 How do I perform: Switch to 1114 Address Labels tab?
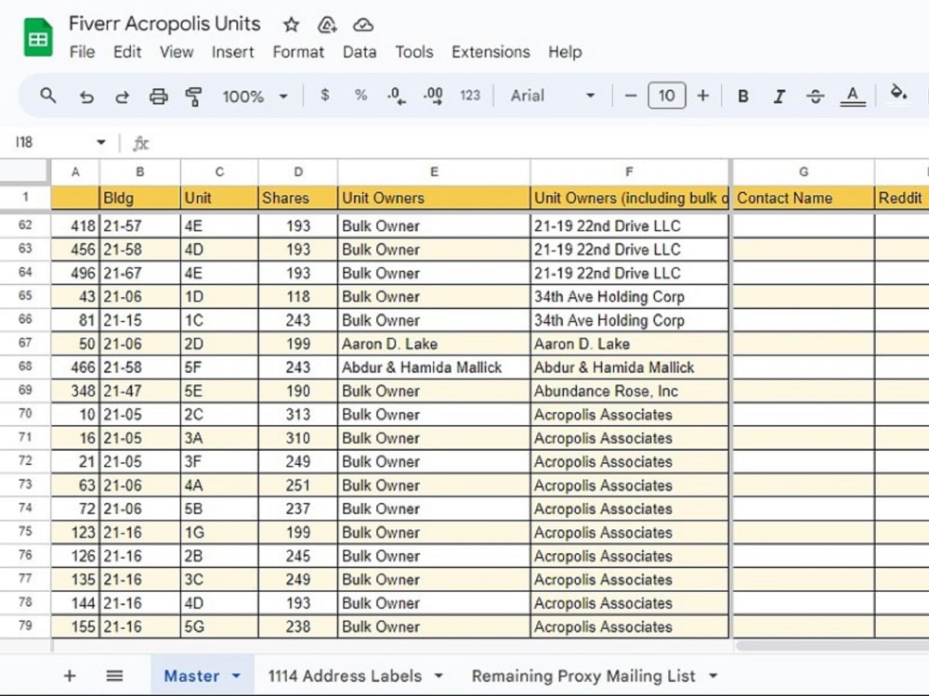tap(345, 676)
